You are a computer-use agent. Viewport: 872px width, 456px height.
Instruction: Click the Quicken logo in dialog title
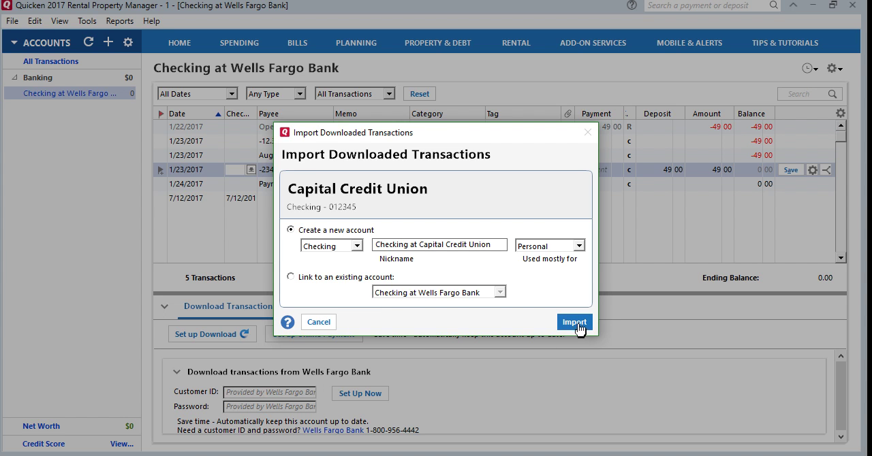(285, 132)
